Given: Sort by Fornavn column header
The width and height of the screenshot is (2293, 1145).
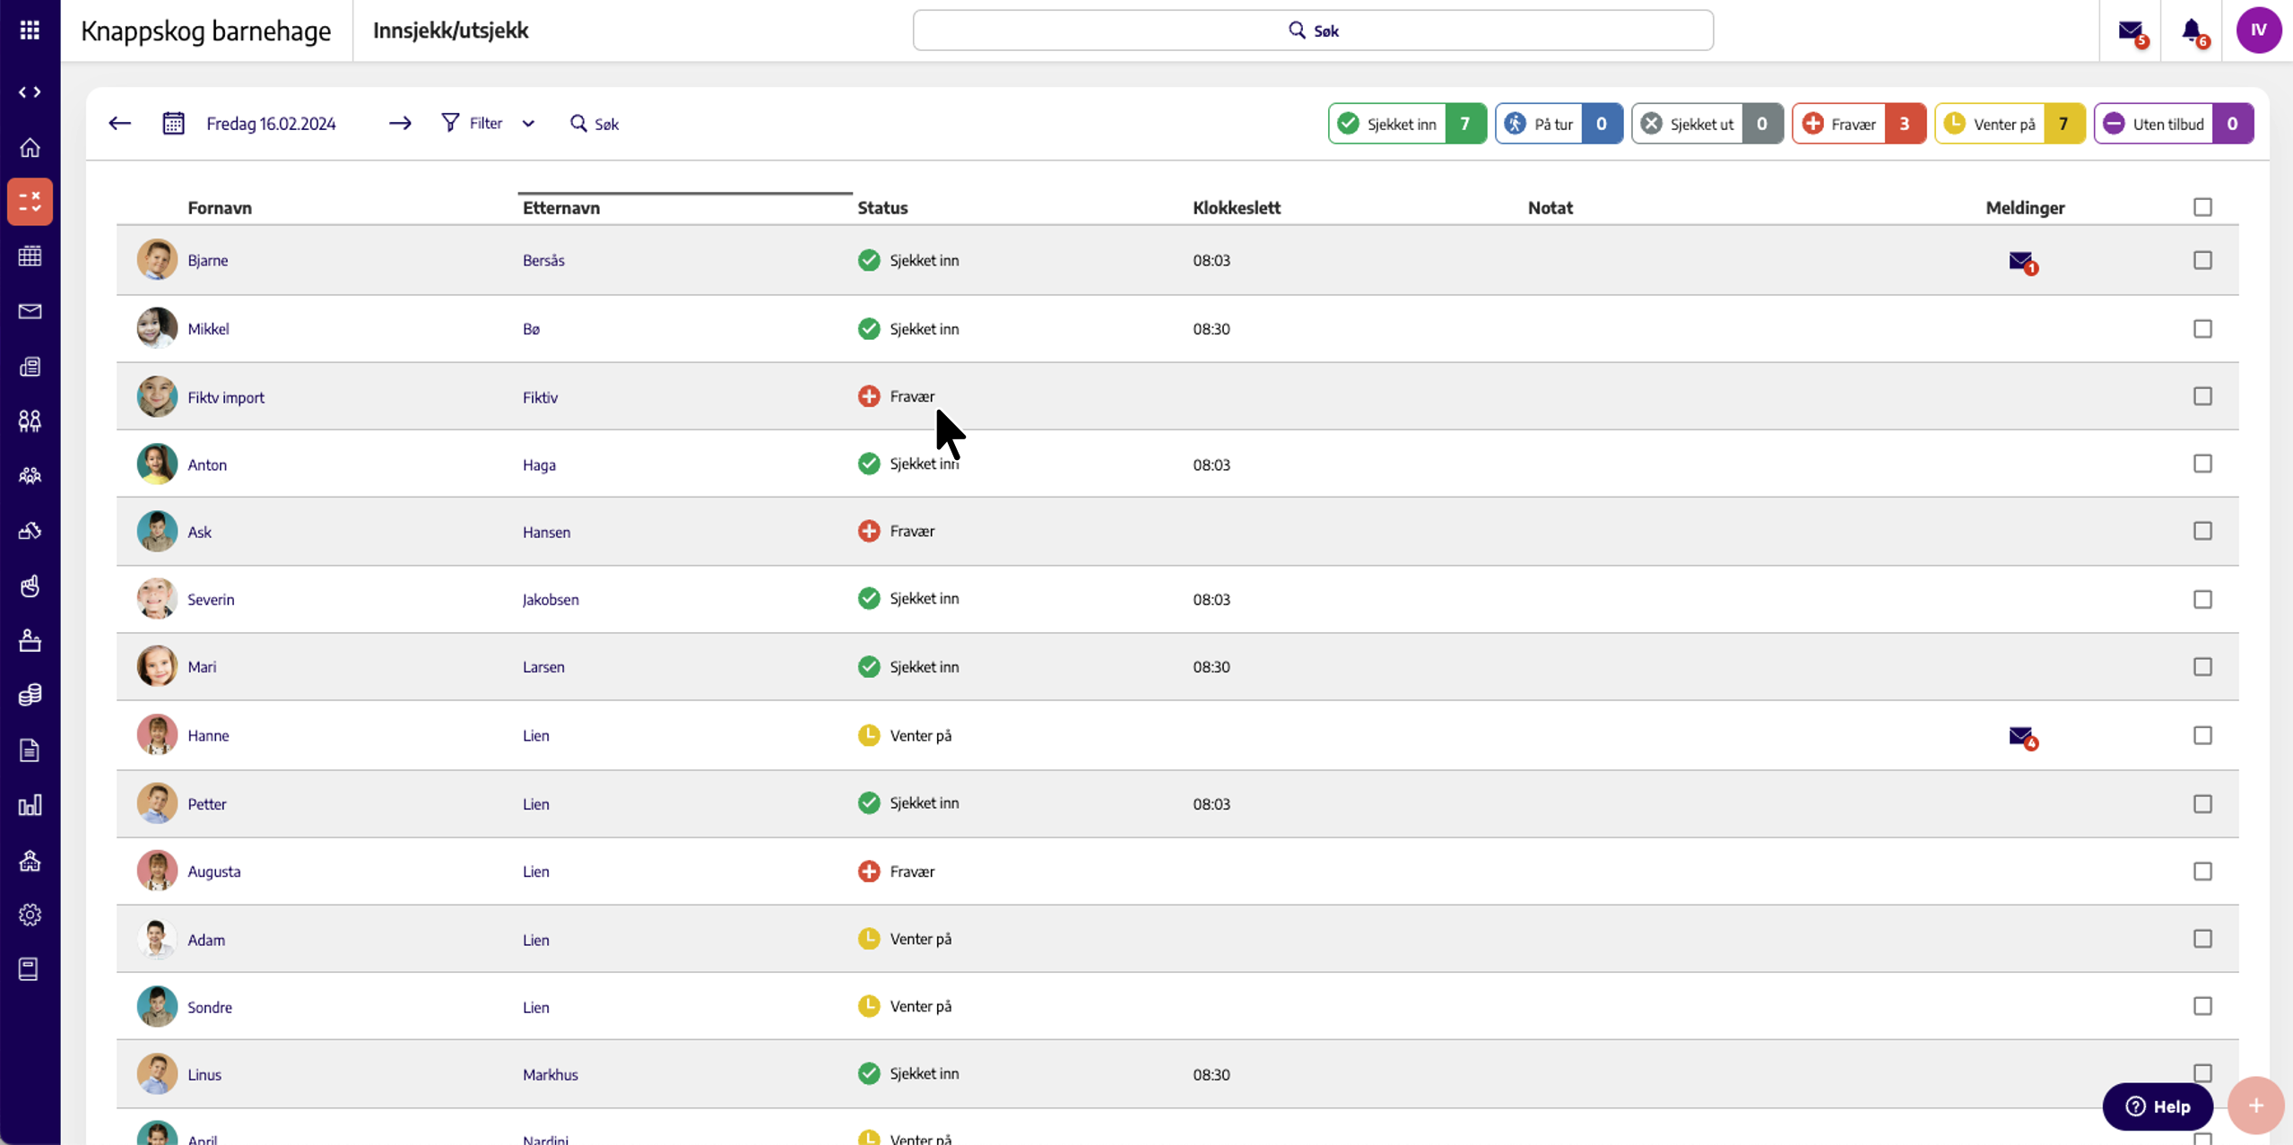Looking at the screenshot, I should (220, 208).
